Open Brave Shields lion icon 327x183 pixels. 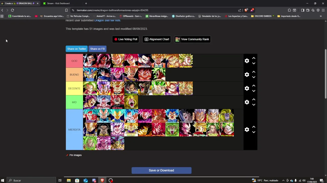[x=246, y=10]
